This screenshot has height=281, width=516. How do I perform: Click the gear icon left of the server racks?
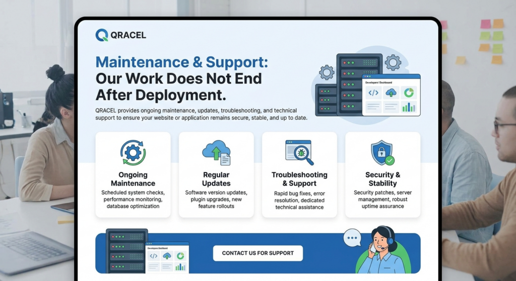(327, 72)
